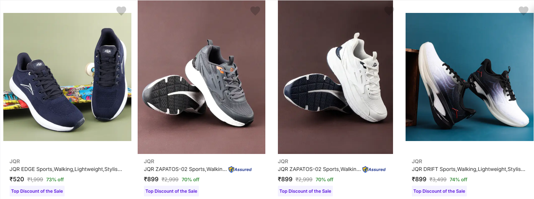Click Top Discount tag under JQR DRIFT

439,191
